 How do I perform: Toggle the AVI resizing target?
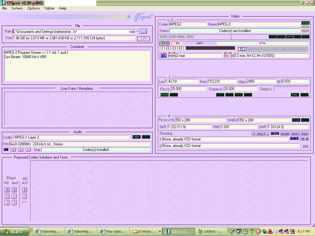pos(260,134)
